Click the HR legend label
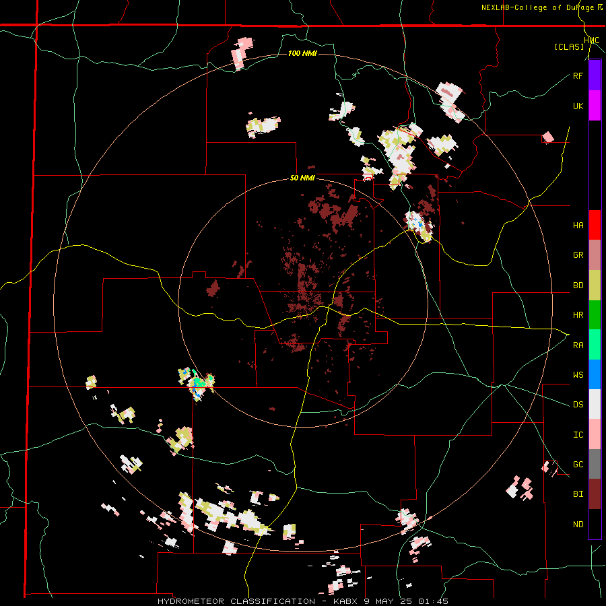The height and width of the screenshot is (606, 606). click(578, 315)
